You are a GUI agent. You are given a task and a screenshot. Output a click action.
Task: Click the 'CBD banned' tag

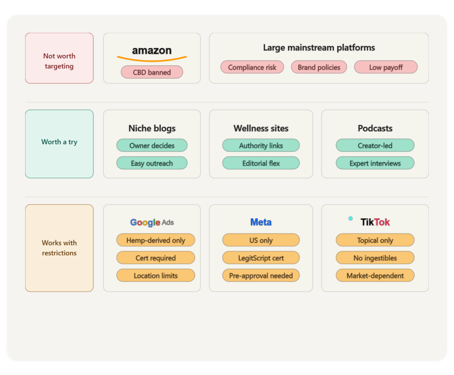(152, 72)
